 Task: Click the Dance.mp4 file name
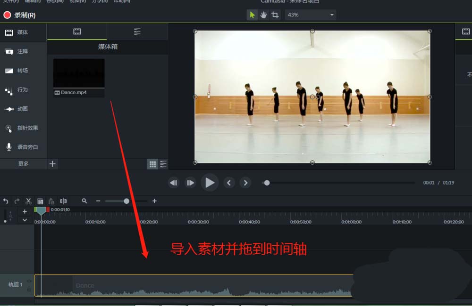pyautogui.click(x=74, y=92)
